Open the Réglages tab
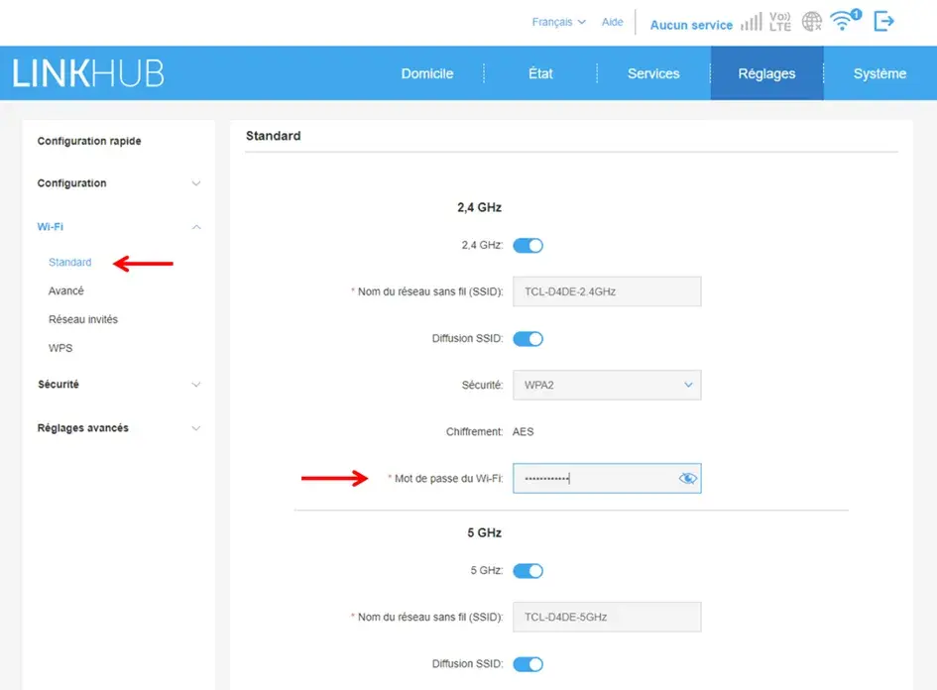This screenshot has height=690, width=937. [x=766, y=73]
